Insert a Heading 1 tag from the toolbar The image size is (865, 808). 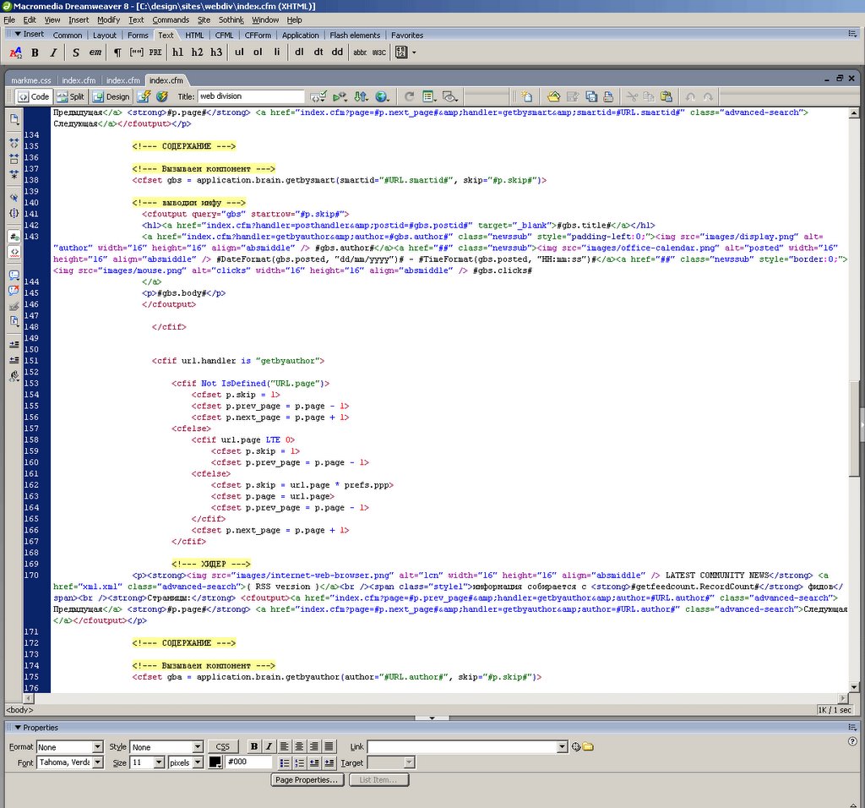177,52
